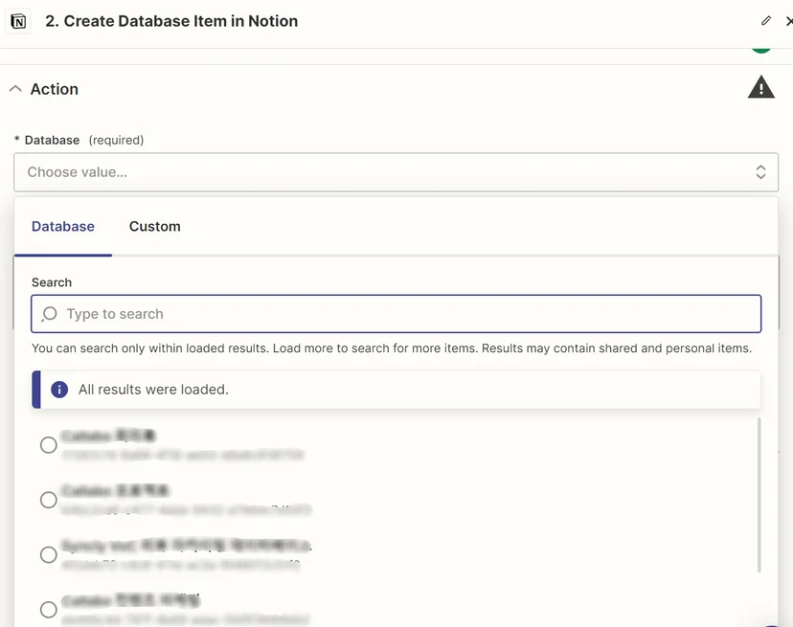
Task: Select the third database radio button
Action: [49, 554]
